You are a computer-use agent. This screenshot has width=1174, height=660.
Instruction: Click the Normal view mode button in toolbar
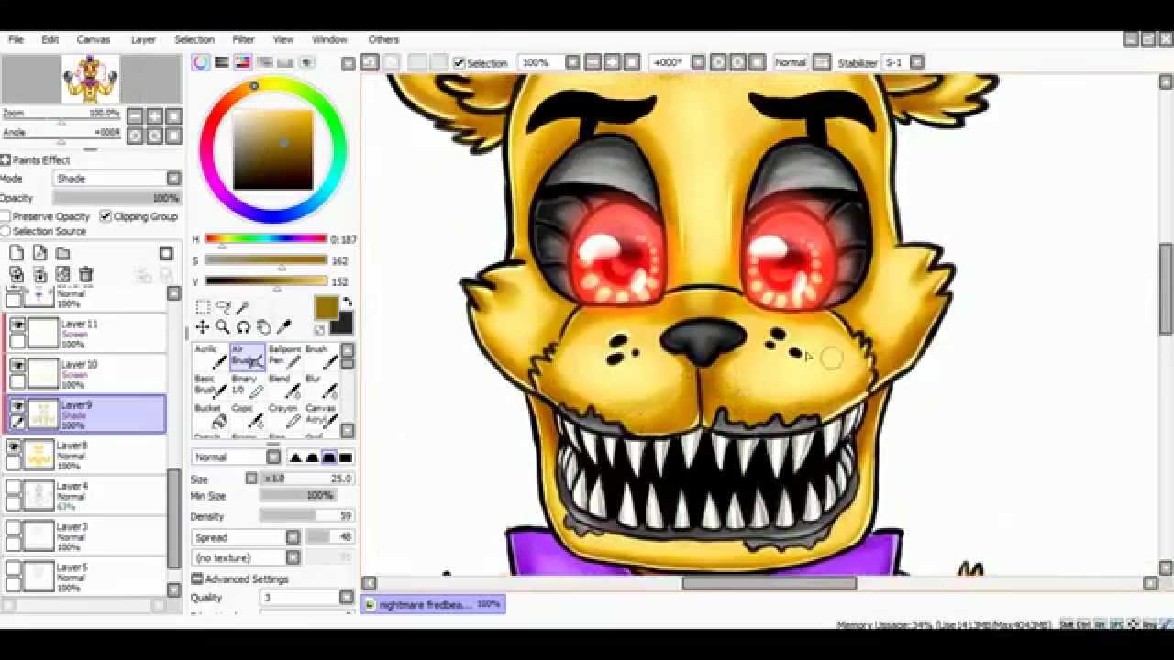pos(790,62)
